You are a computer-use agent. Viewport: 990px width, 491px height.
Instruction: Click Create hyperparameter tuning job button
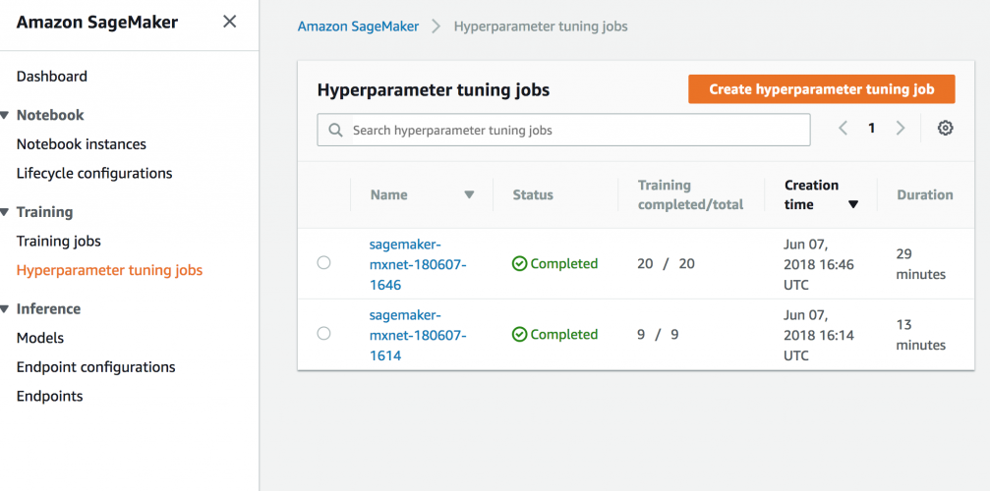822,89
